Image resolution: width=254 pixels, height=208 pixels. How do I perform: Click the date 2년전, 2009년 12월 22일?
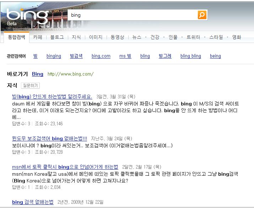80,202
